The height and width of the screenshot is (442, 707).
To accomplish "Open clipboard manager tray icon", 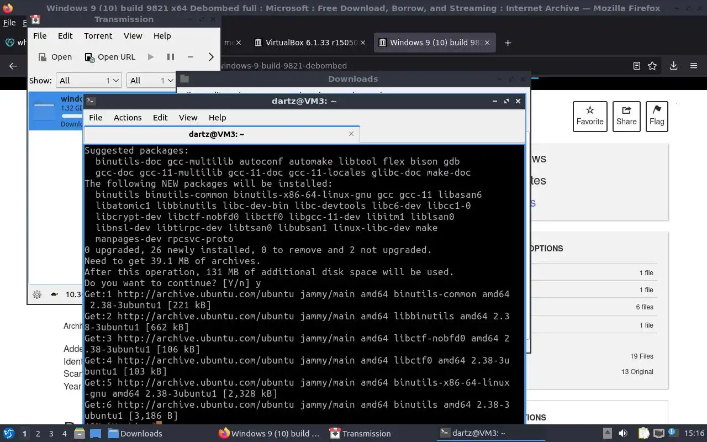I will [643, 433].
